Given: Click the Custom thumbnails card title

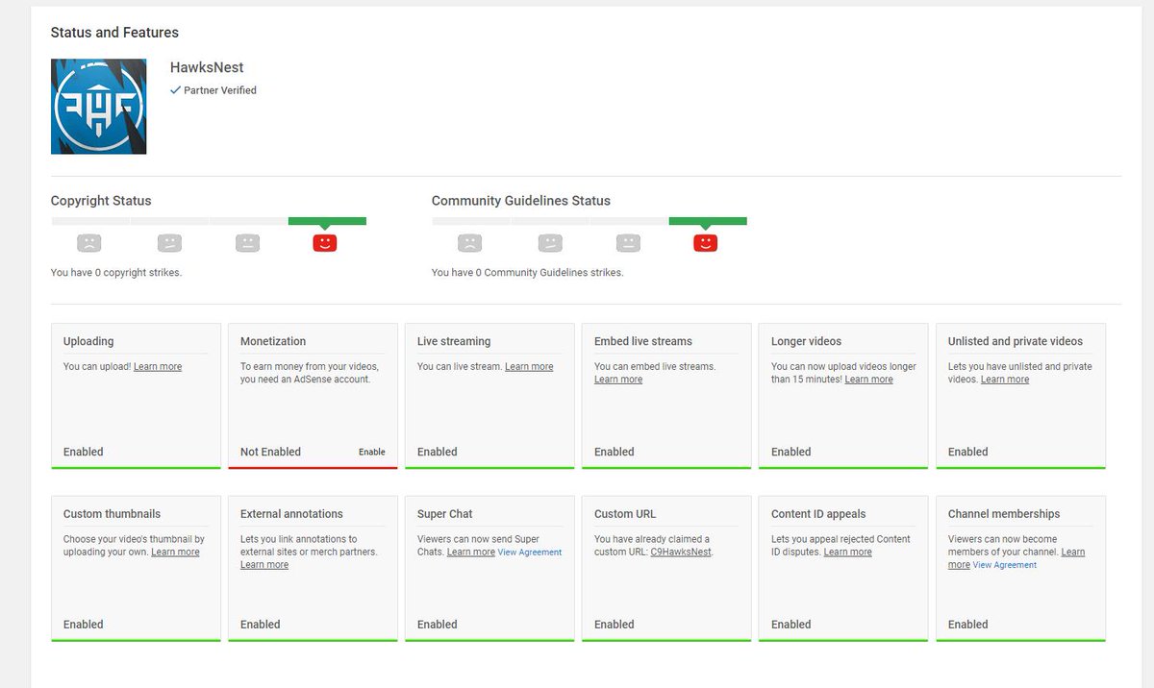Looking at the screenshot, I should [x=112, y=514].
